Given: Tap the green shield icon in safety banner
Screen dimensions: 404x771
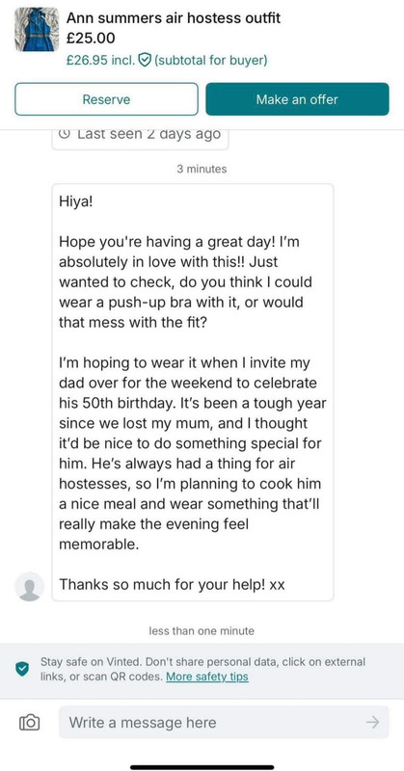Looking at the screenshot, I should click(x=21, y=669).
